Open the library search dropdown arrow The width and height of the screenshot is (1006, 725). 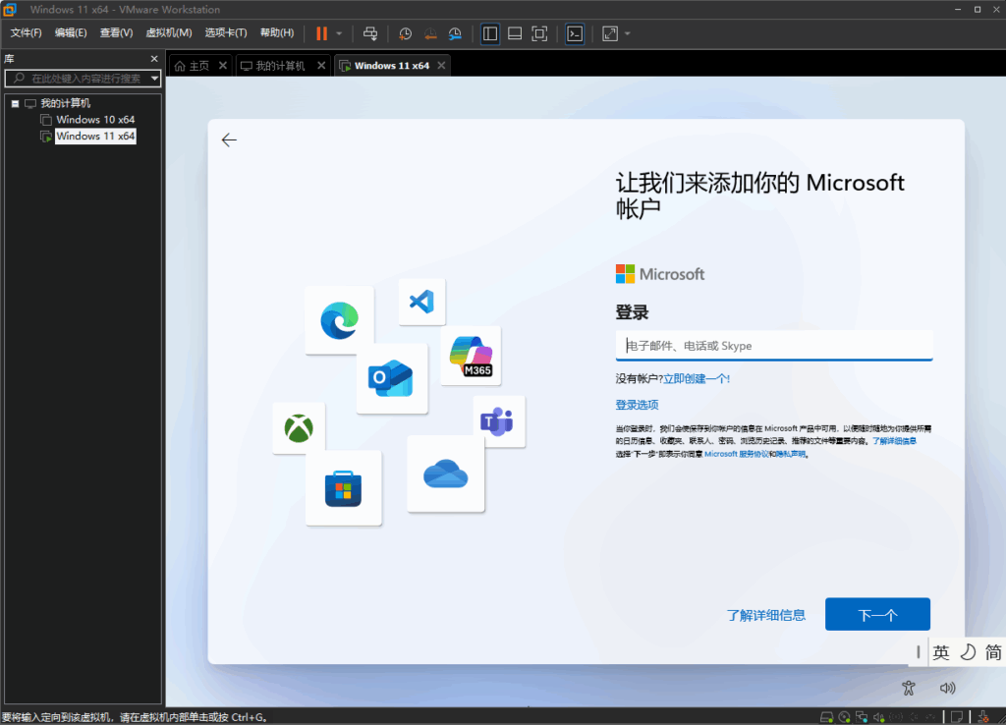pyautogui.click(x=154, y=79)
